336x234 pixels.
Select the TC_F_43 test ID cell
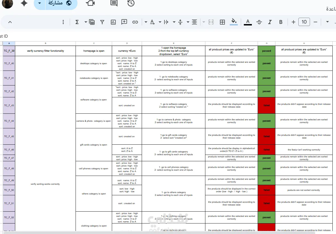tap(9, 105)
